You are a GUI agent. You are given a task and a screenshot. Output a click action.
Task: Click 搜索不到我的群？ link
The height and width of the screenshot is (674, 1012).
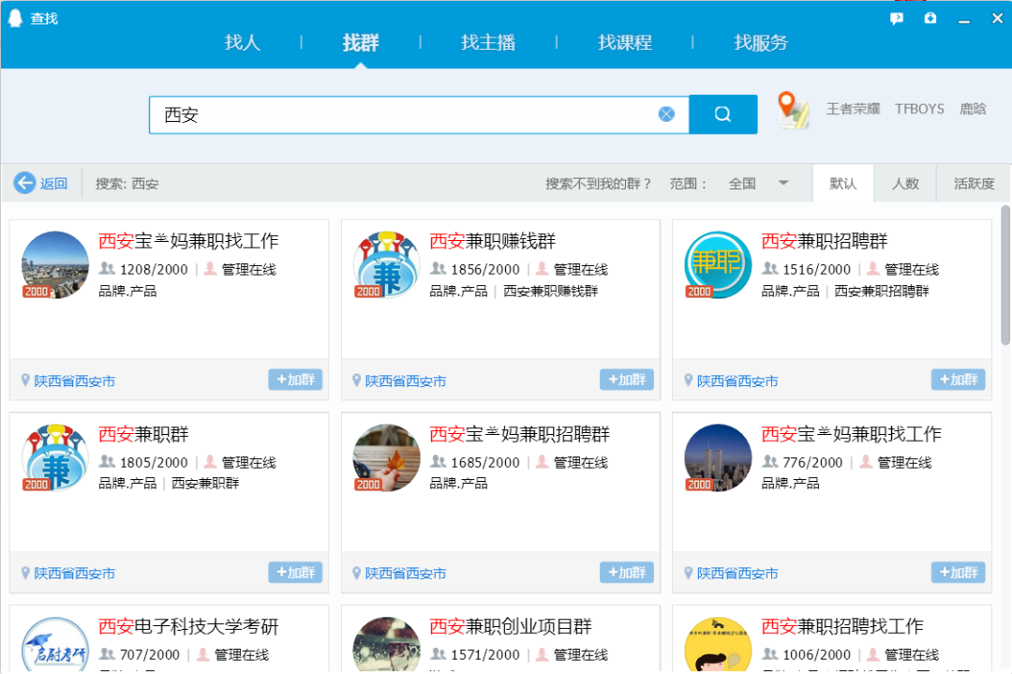point(598,184)
